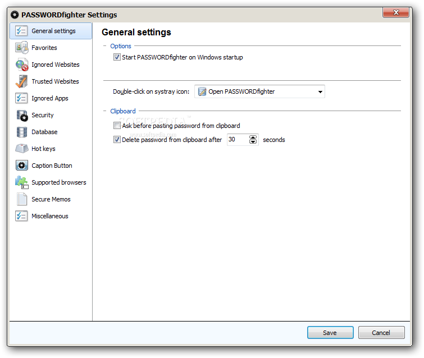Viewport: 424px width, 358px height.
Task: Select the Ignored Apps label
Action: click(50, 98)
